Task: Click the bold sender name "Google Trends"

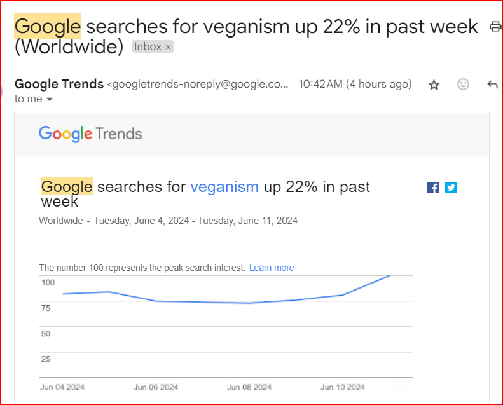Action: (59, 84)
